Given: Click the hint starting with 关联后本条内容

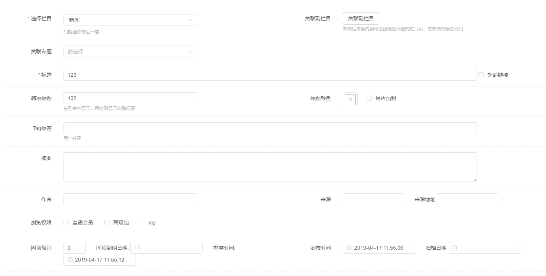Looking at the screenshot, I should (x=403, y=29).
